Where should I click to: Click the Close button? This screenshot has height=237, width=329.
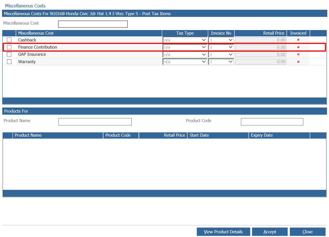click(x=308, y=232)
